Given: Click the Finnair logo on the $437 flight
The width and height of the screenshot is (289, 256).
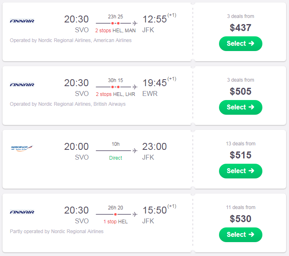Looking at the screenshot, I should (22, 21).
